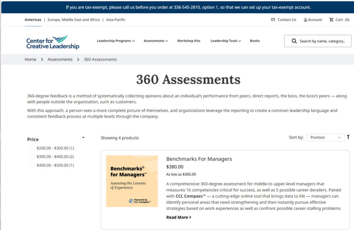Toggle the sort direction arrow icon
This screenshot has width=354, height=230.
coord(348,137)
